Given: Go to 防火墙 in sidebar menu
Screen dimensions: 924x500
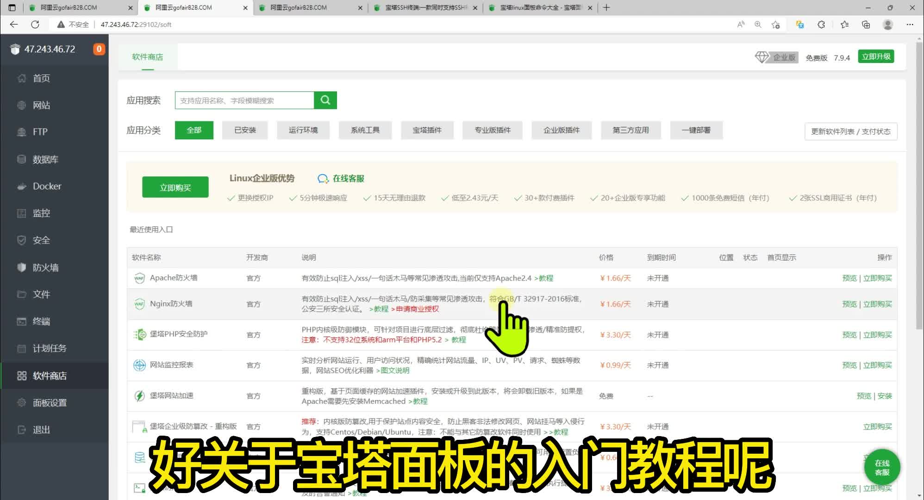Looking at the screenshot, I should [45, 268].
